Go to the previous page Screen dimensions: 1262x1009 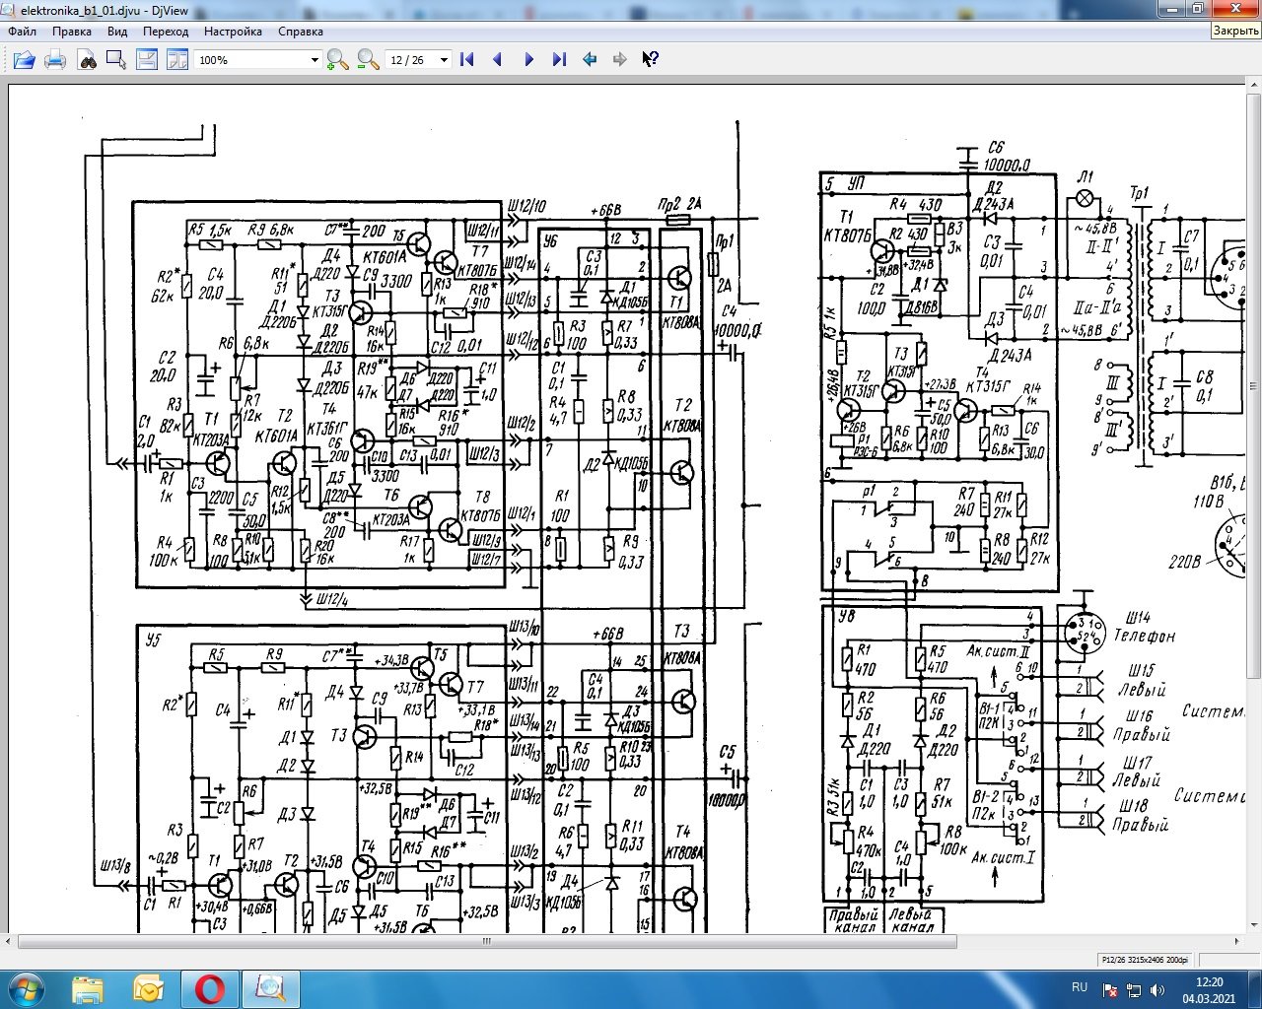(x=498, y=60)
